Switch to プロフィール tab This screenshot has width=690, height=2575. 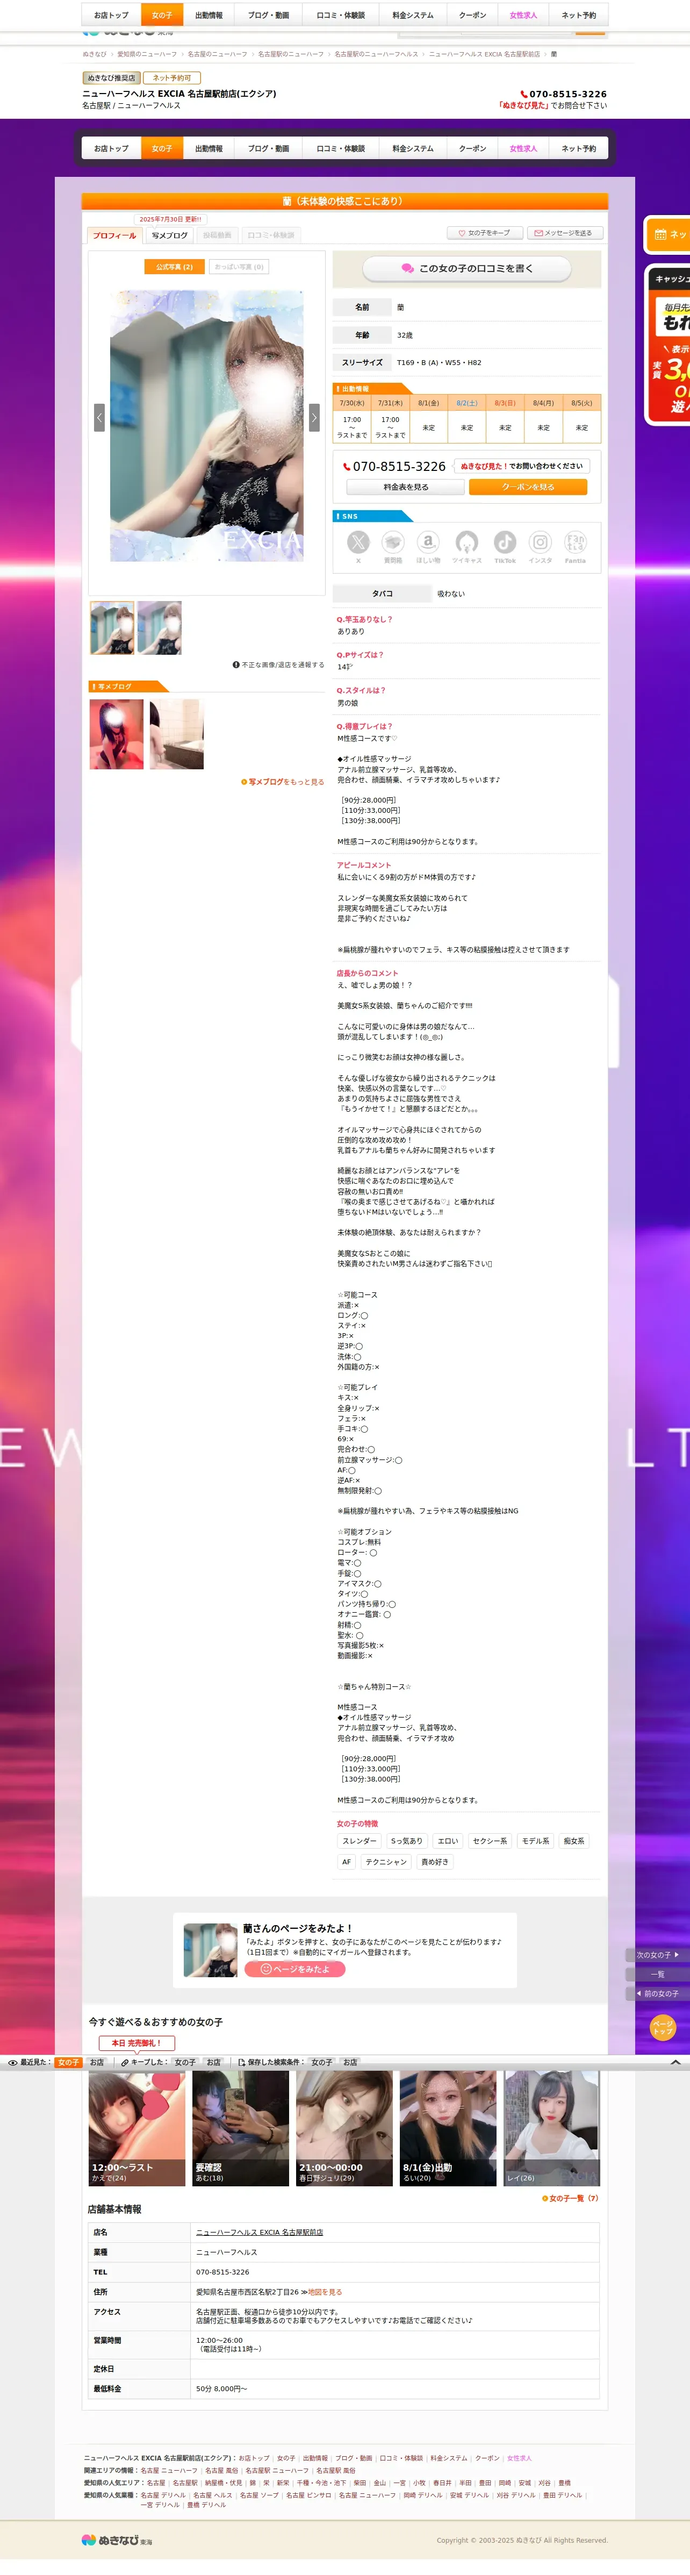click(115, 236)
